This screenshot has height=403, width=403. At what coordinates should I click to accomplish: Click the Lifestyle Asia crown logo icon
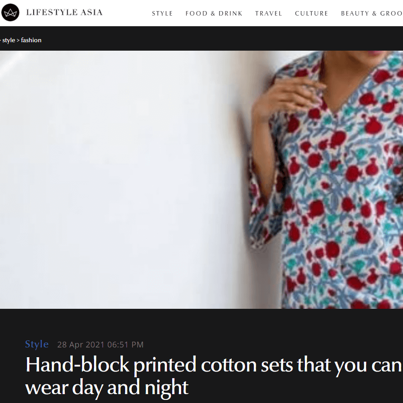(10, 12)
